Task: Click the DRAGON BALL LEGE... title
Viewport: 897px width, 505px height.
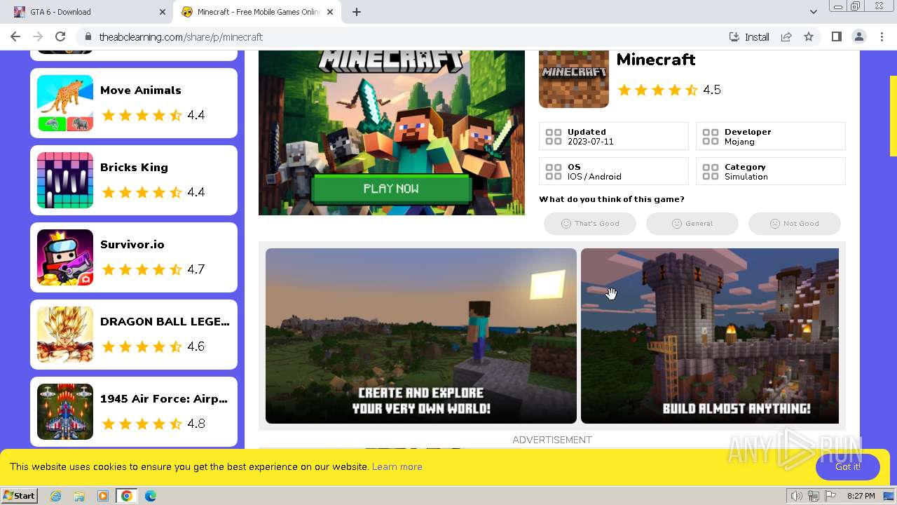Action: (165, 321)
